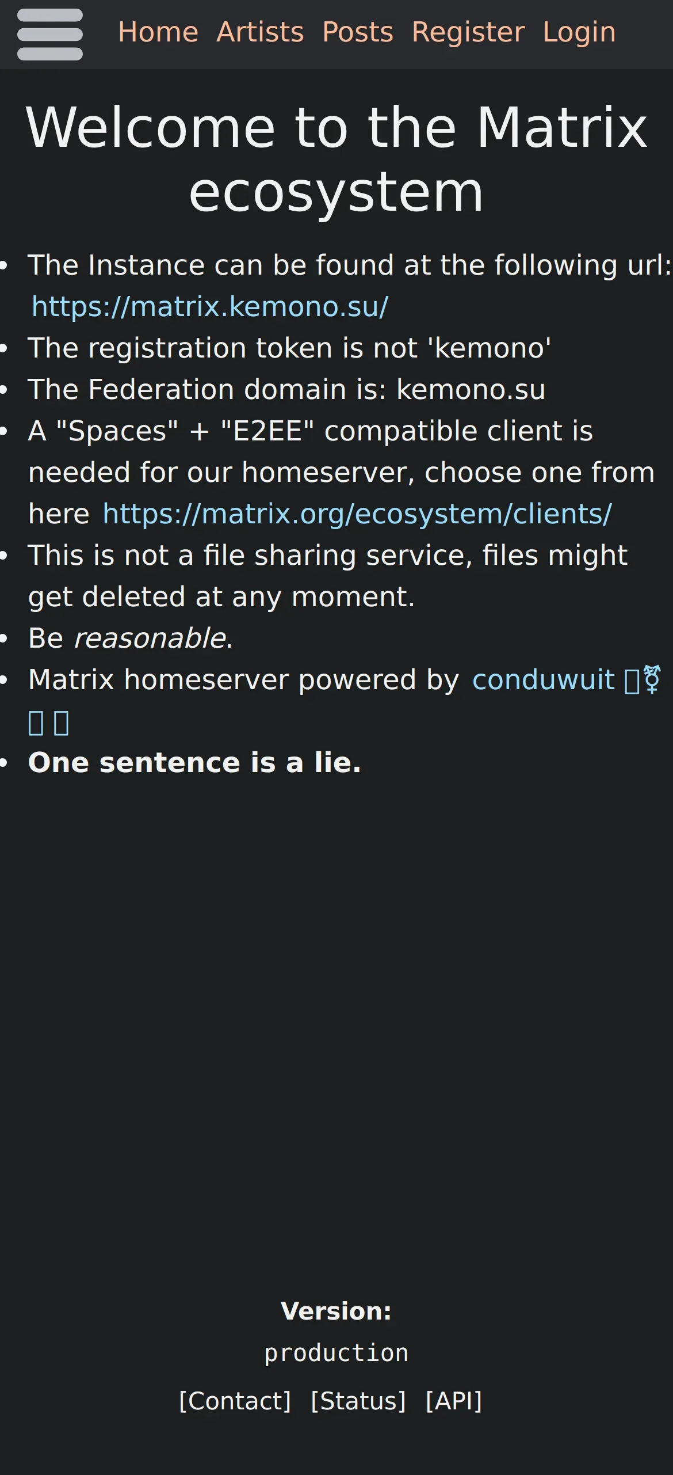The width and height of the screenshot is (673, 1475).
Task: Open the Artists section
Action: tap(260, 32)
